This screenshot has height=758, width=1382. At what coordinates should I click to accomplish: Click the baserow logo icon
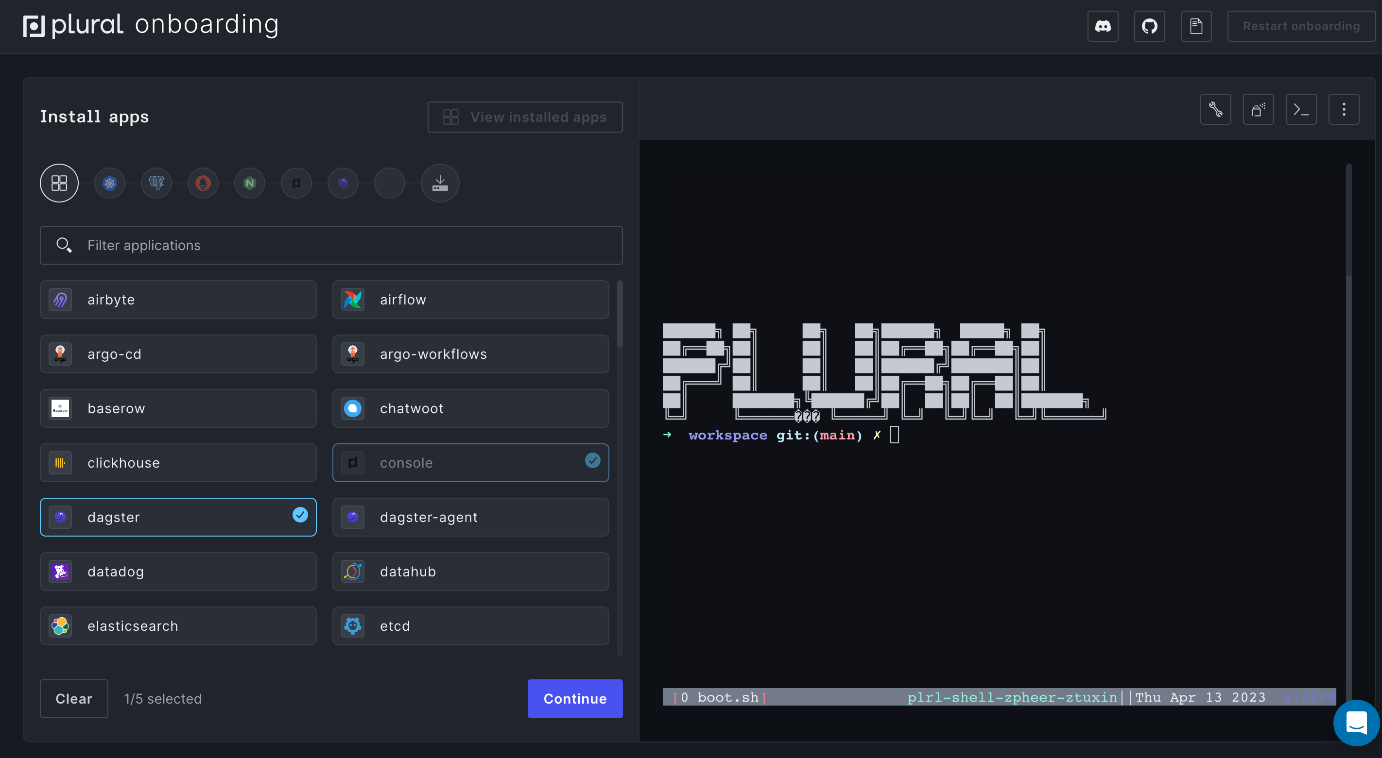click(x=60, y=408)
